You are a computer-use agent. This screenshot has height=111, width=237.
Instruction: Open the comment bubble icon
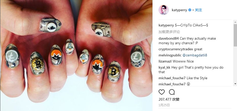tap(172, 92)
